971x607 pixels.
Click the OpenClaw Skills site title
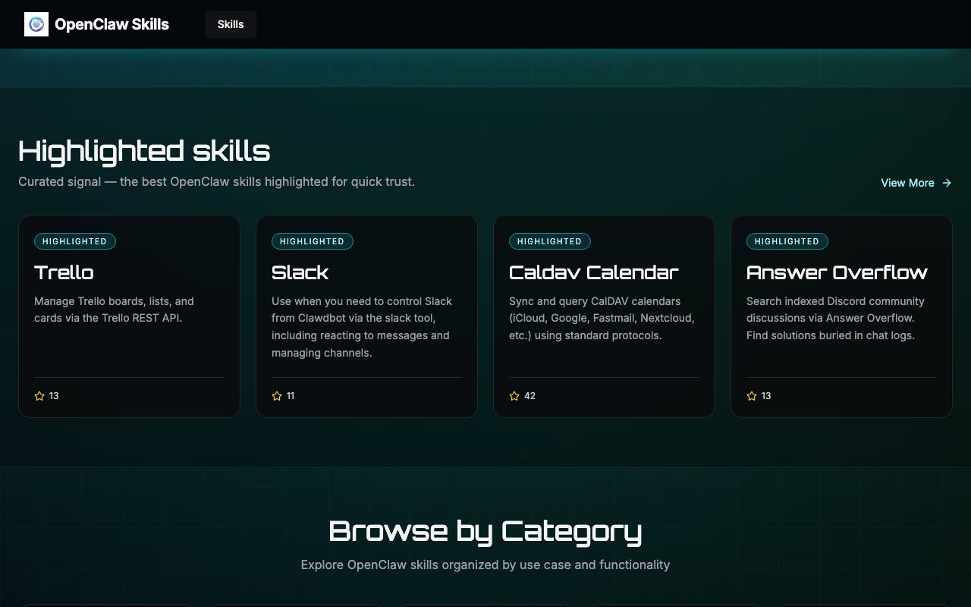point(112,24)
